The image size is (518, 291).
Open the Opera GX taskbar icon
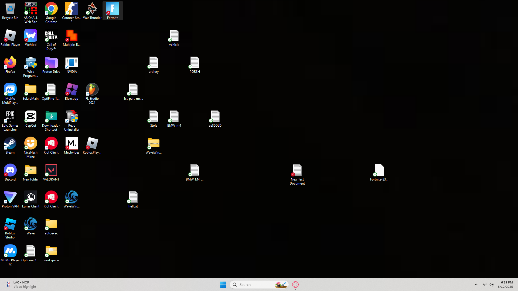pyautogui.click(x=295, y=285)
